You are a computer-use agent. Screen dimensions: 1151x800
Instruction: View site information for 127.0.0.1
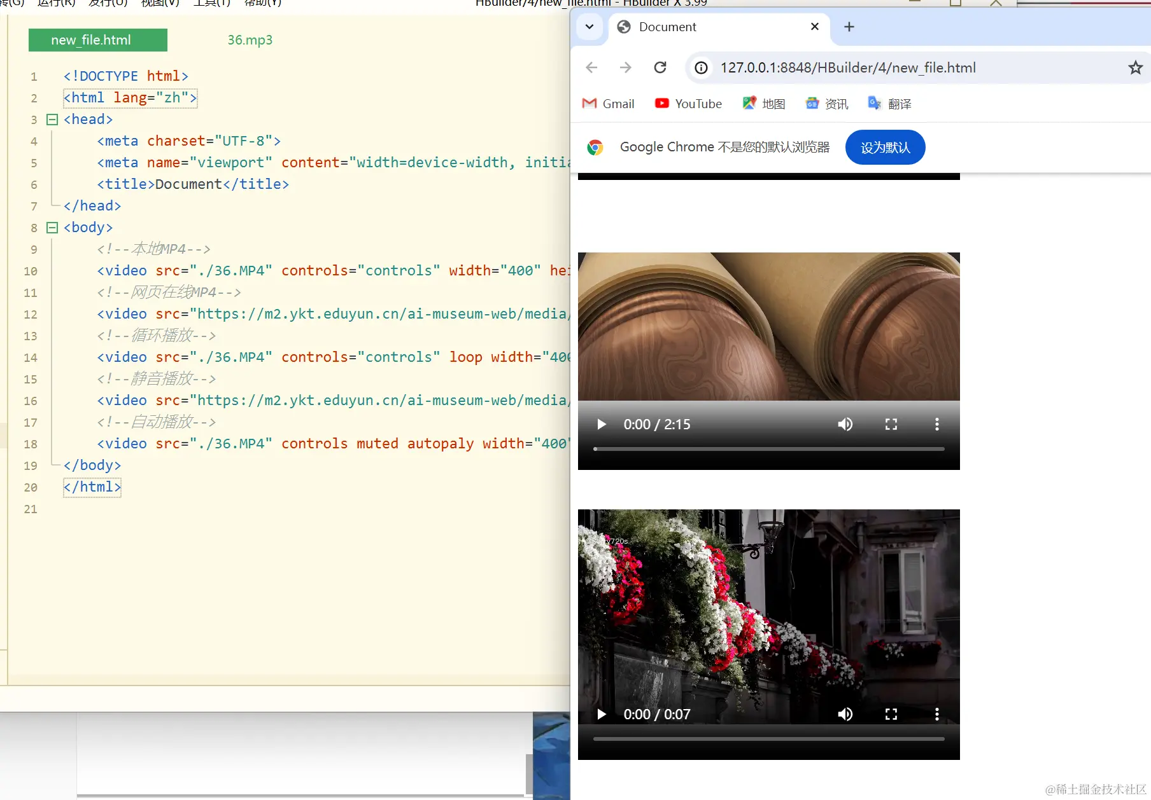pos(701,67)
